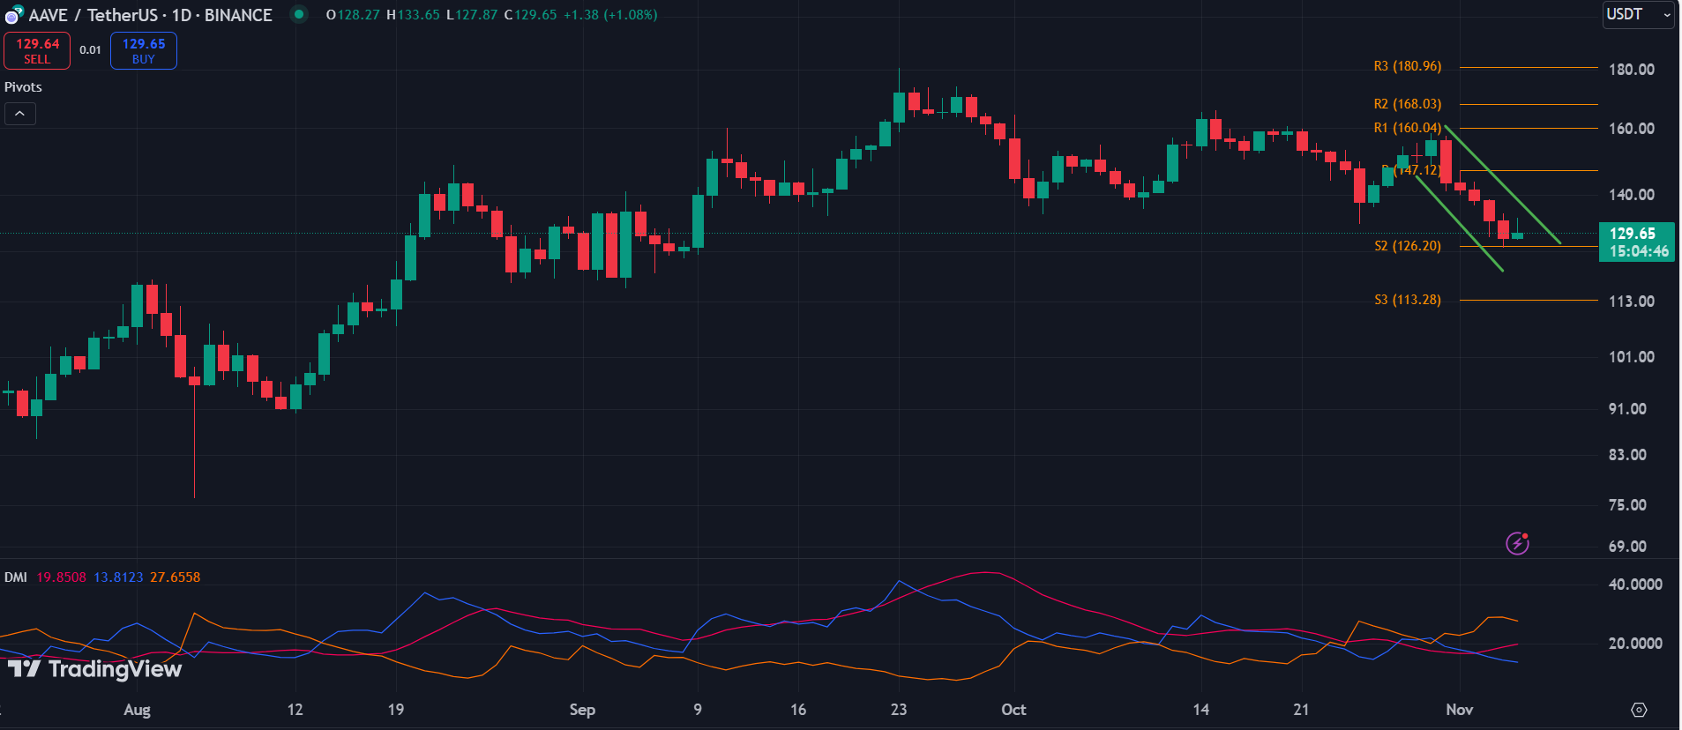The height and width of the screenshot is (730, 1682).
Task: Click the R3 orange pivot line
Action: 1529,67
